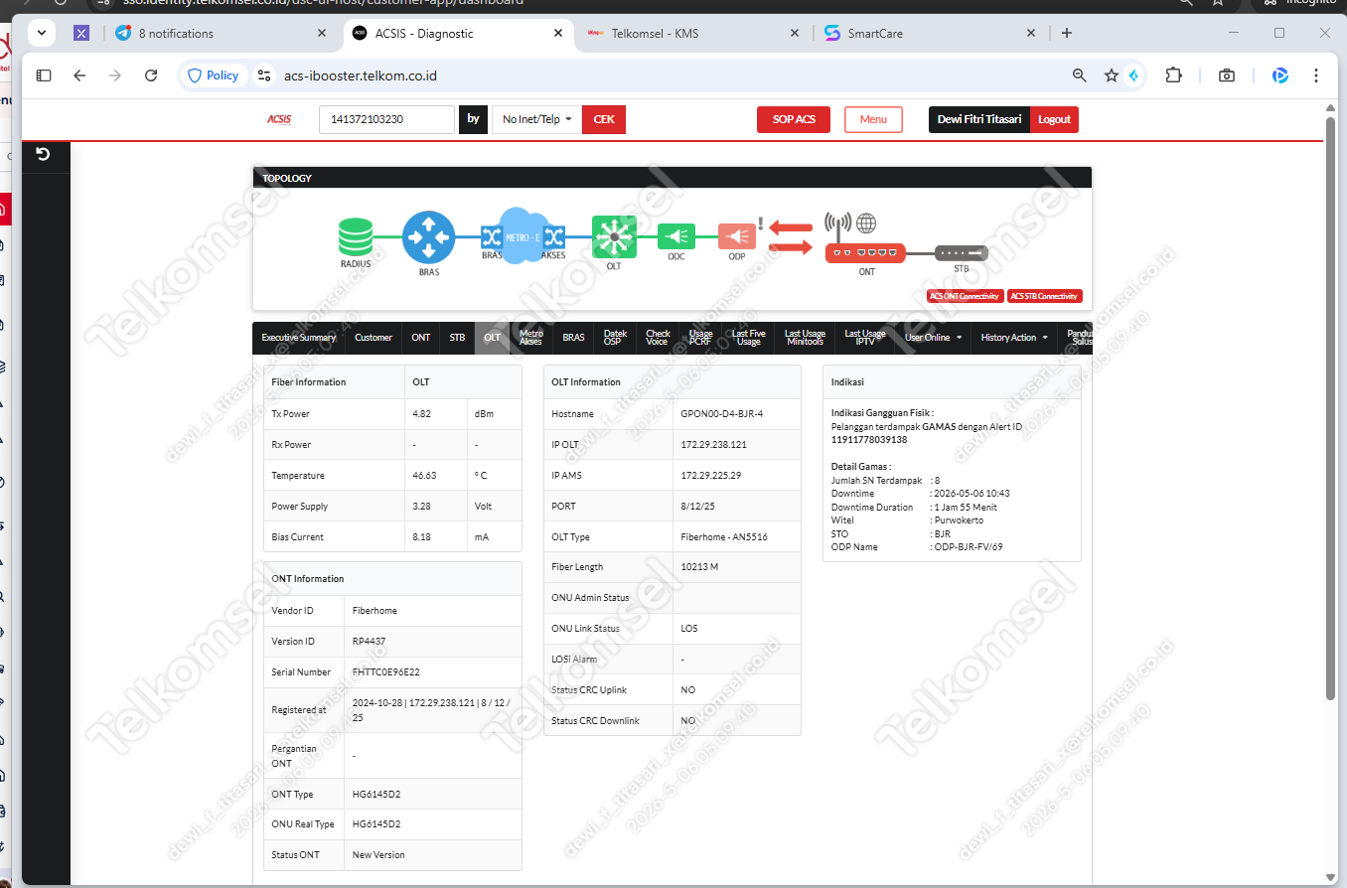Expand the User Online dropdown tab
The height and width of the screenshot is (888, 1347).
[x=934, y=338]
